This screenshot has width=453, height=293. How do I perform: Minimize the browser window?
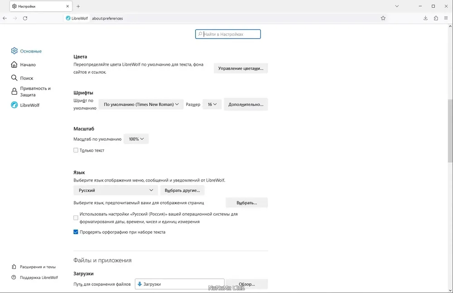click(420, 6)
